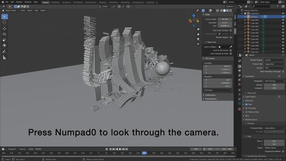
Task: Select the Transform tool
Action: [x=4, y=45]
